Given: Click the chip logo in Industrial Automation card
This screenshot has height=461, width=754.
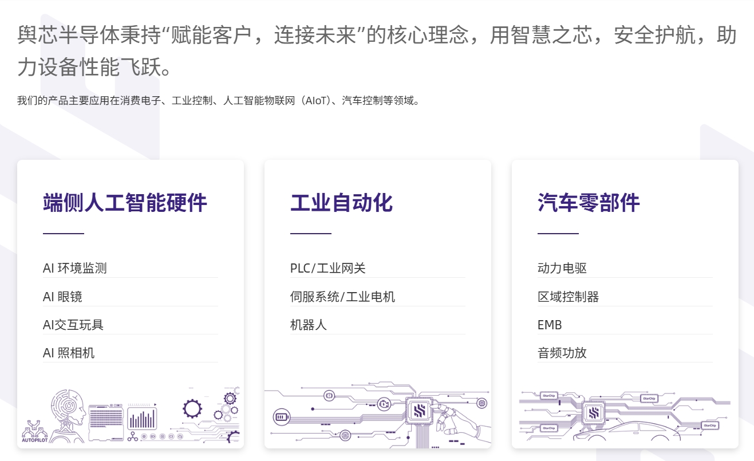Looking at the screenshot, I should pyautogui.click(x=420, y=410).
